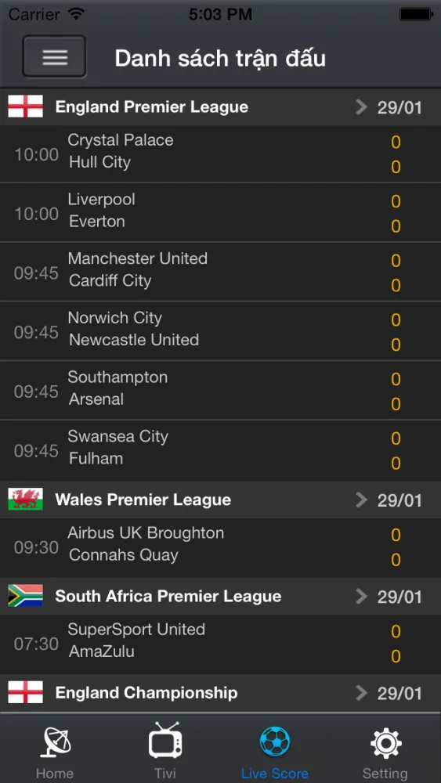
Task: Tap the Home satellite dish icon
Action: pos(55,742)
